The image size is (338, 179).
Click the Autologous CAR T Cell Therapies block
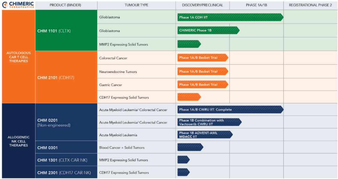click(x=18, y=57)
